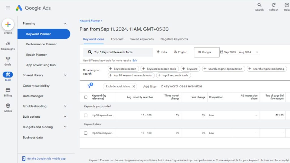290x163 pixels.
Task: Switch to the Negative keywords tab
Action: (174, 39)
